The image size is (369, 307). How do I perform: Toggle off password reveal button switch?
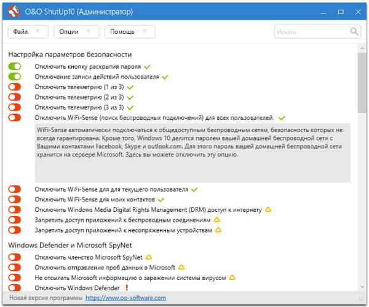pos(15,66)
